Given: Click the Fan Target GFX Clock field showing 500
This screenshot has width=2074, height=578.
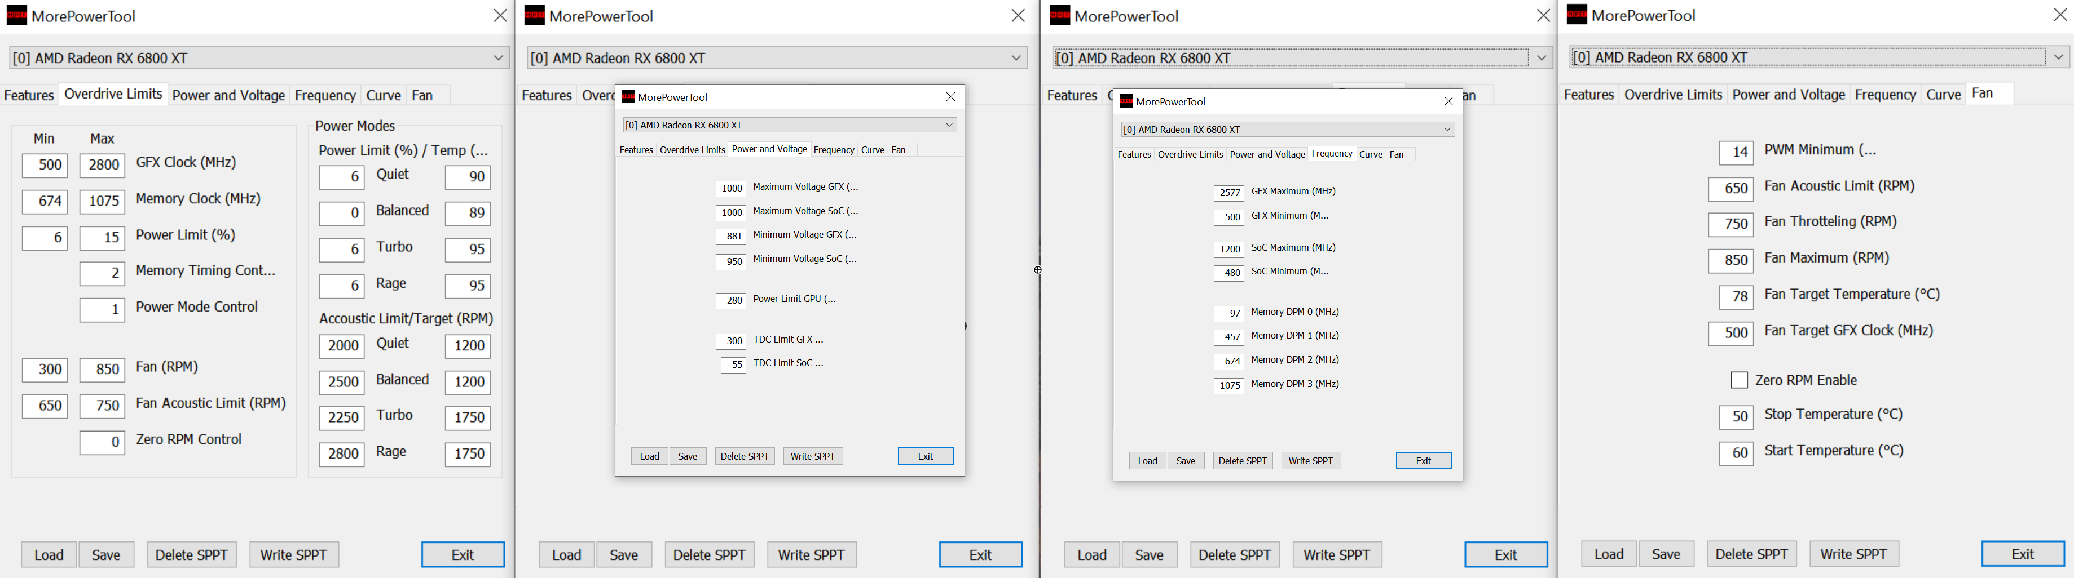Looking at the screenshot, I should [x=1730, y=334].
